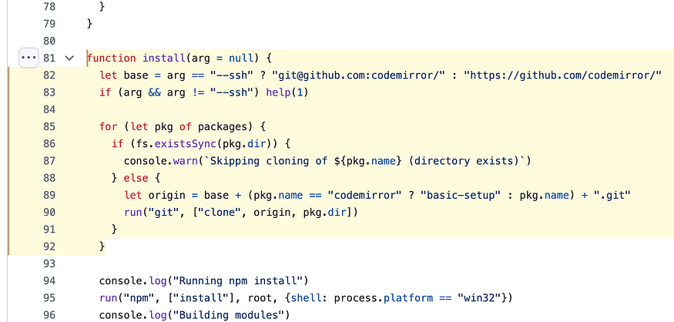Select line number 95
Screen dimensions: 674x322
(49, 298)
